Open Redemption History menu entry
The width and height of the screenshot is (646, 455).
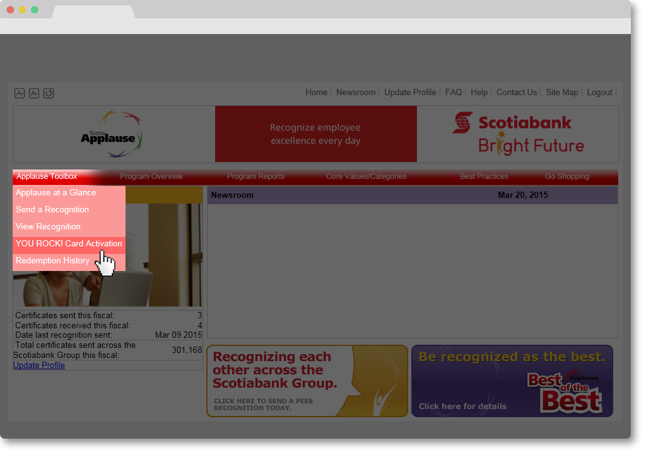(x=69, y=261)
